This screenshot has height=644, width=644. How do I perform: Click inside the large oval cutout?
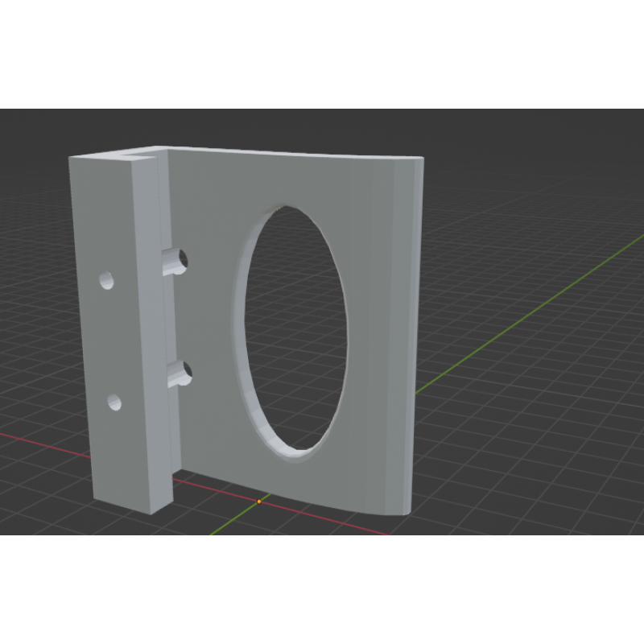295,330
